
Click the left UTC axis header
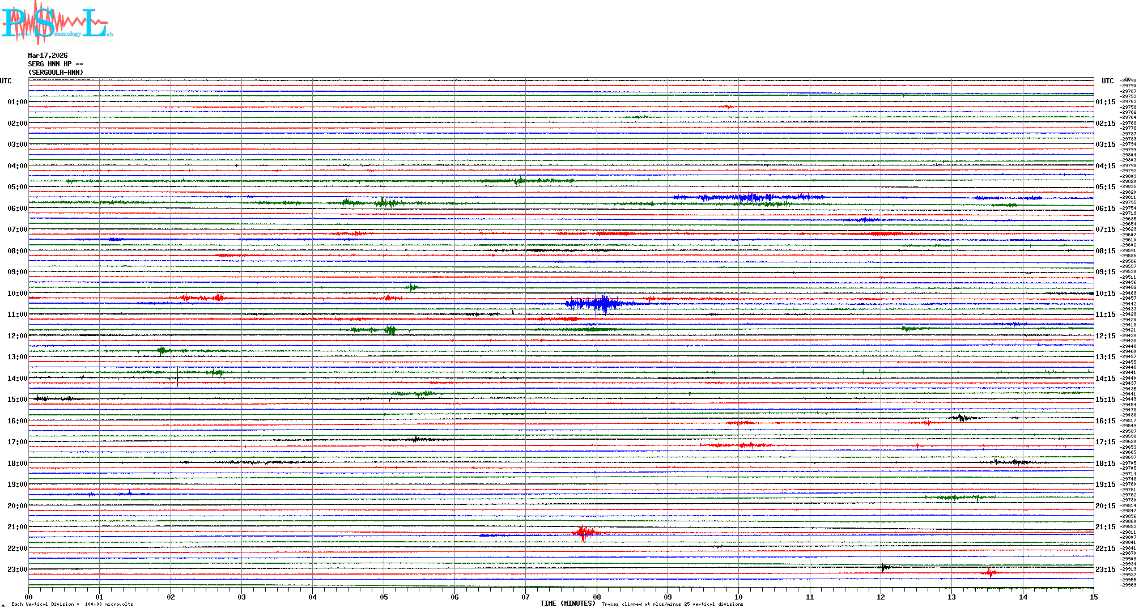click(x=6, y=81)
